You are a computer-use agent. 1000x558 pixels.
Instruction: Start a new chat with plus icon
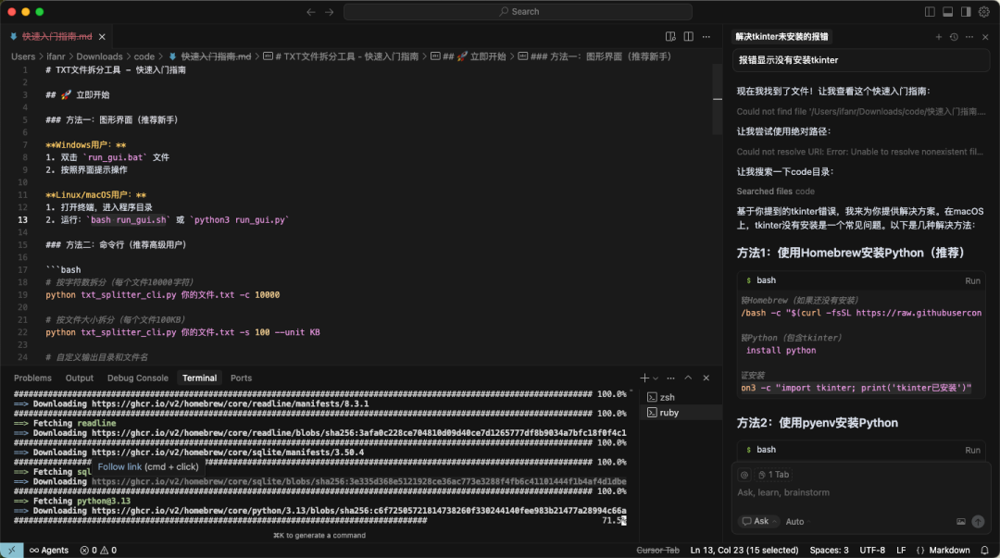pyautogui.click(x=939, y=37)
